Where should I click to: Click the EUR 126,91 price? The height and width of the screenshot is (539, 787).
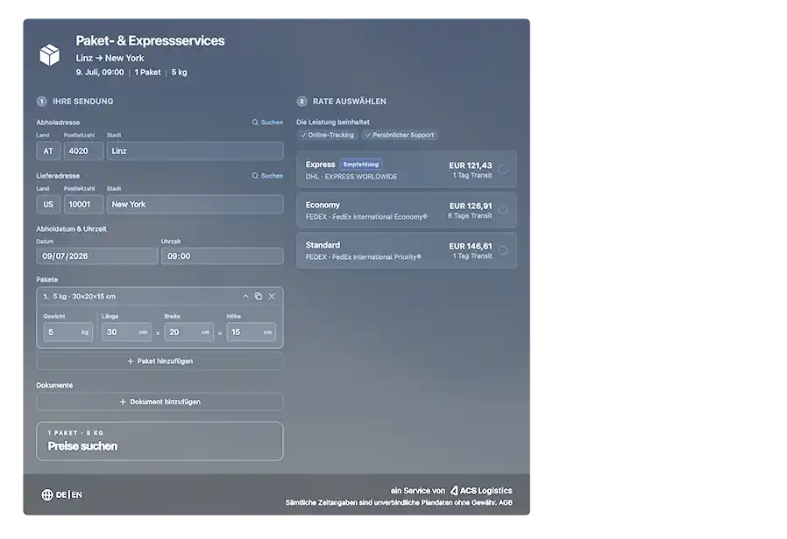coord(471,206)
